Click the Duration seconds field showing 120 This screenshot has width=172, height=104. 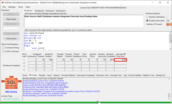(x=169, y=21)
